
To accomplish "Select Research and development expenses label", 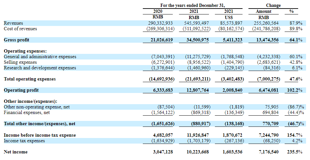I will 40,68.
